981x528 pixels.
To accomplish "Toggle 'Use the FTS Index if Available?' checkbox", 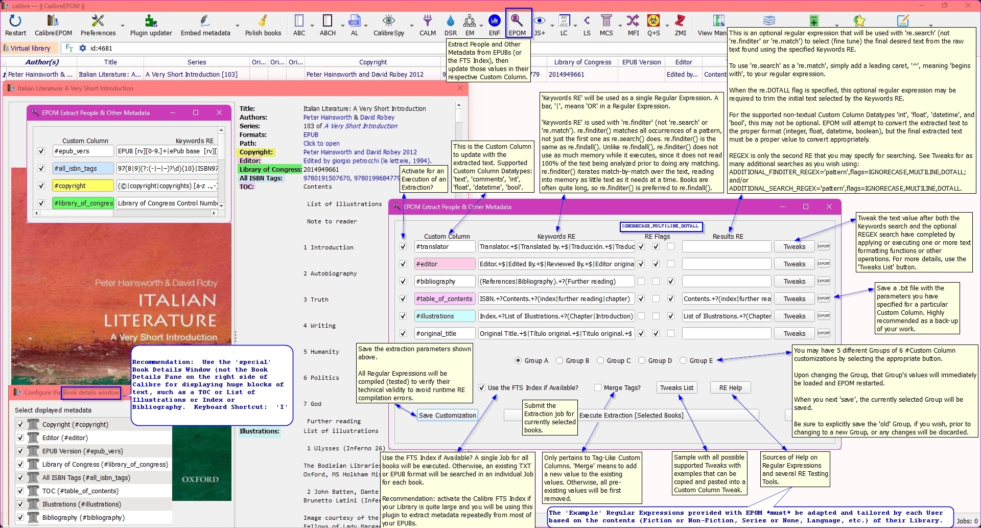I will [481, 387].
